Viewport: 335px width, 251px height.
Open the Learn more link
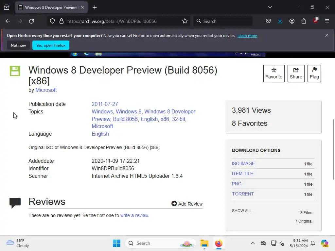tap(247, 36)
